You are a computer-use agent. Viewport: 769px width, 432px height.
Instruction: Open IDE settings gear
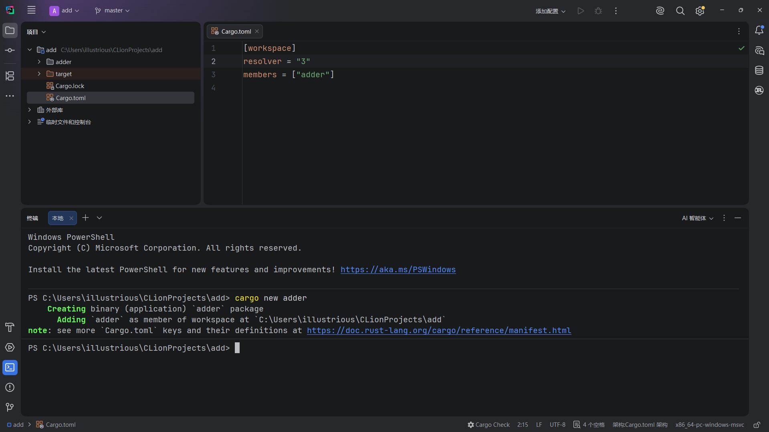coord(700,11)
